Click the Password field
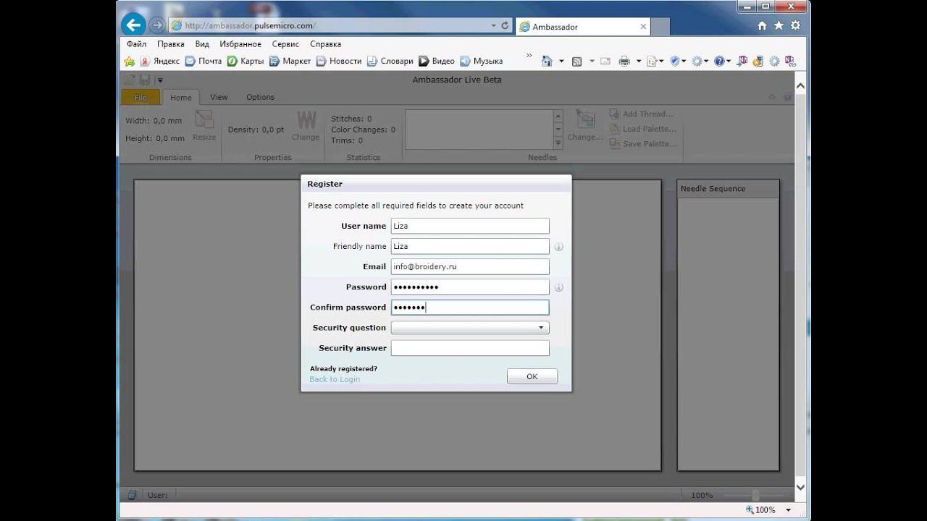Screen dimensions: 927x521 point(470,287)
